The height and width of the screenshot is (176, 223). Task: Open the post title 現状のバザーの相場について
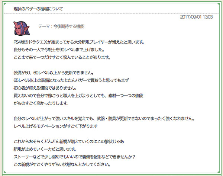pyautogui.click(x=38, y=9)
